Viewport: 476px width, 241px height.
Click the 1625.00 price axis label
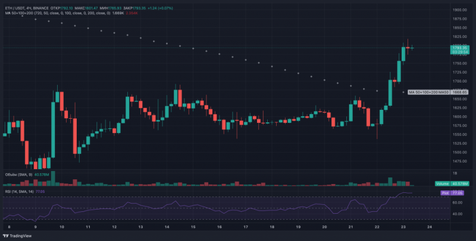tap(459, 108)
